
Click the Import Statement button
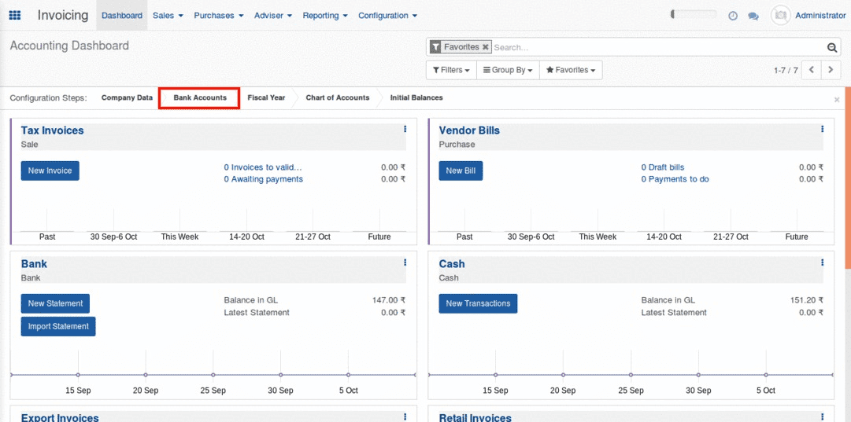pyautogui.click(x=58, y=326)
